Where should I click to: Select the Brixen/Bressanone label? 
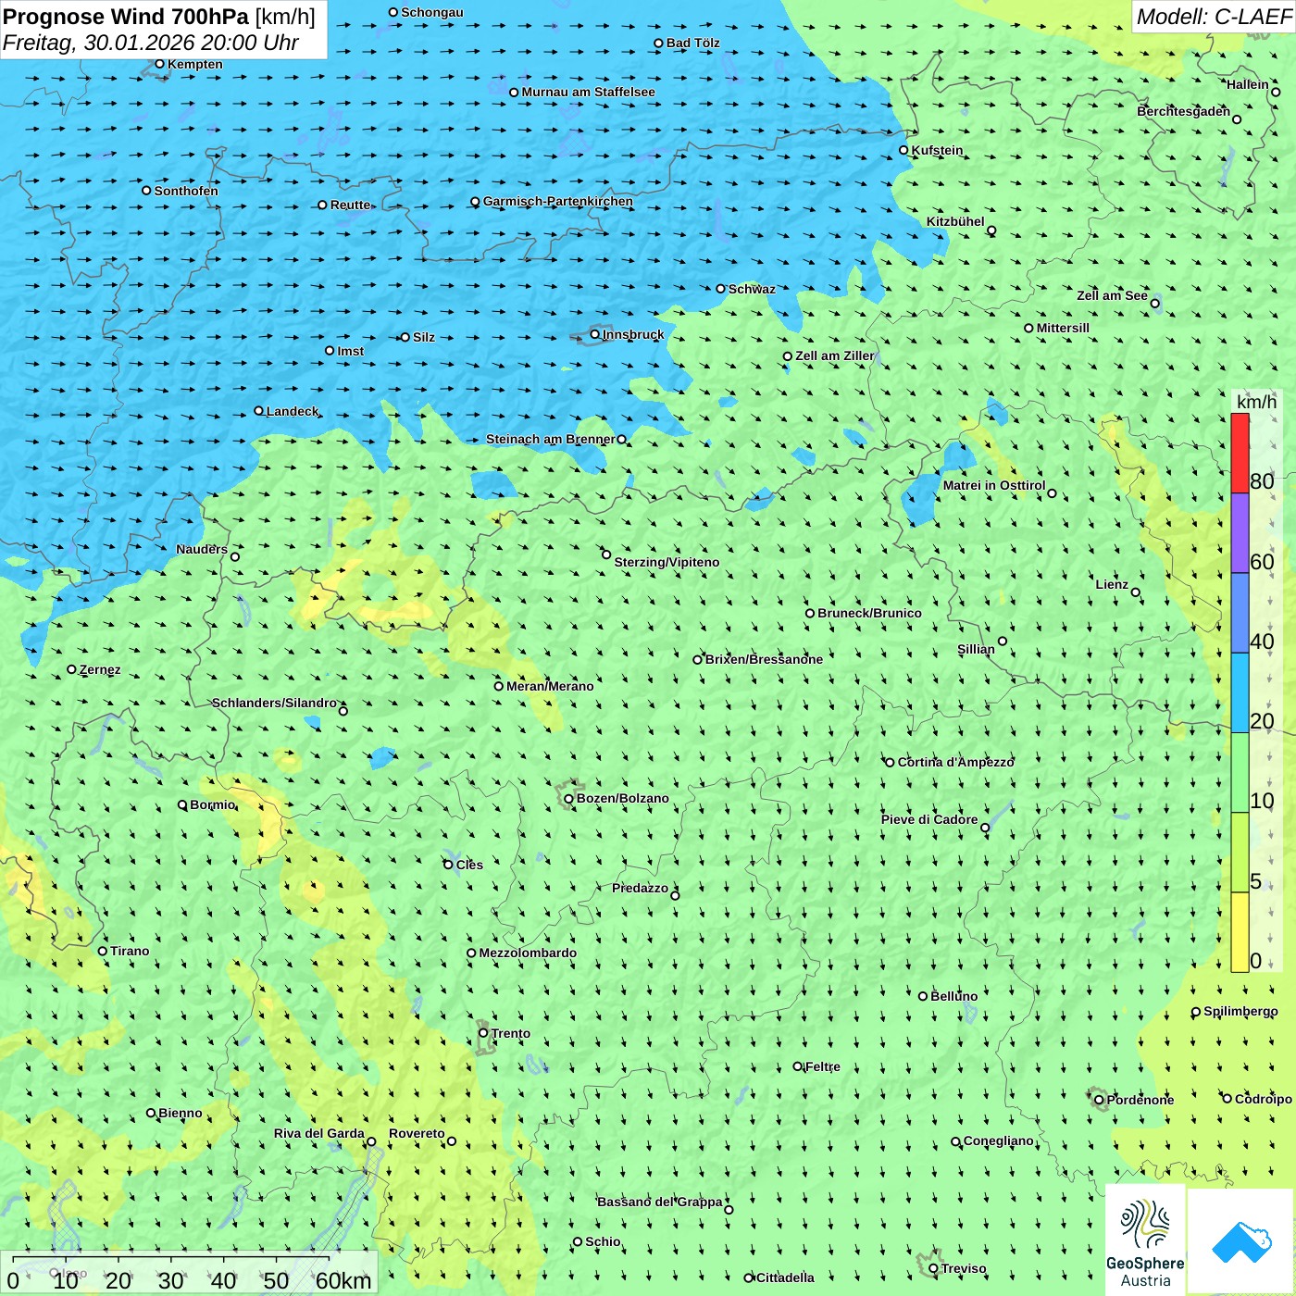764,659
